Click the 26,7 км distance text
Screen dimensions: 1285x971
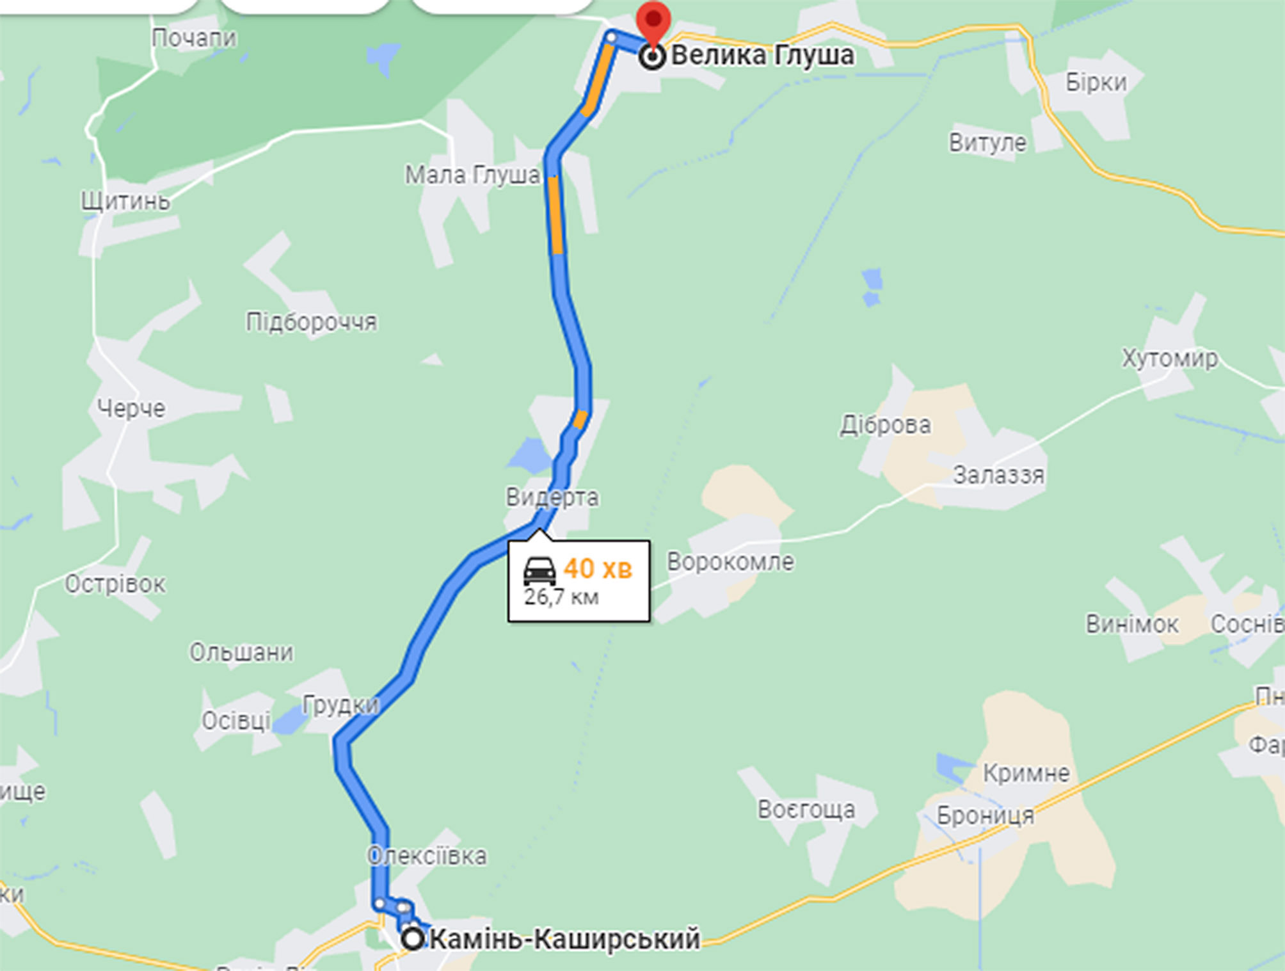point(561,597)
